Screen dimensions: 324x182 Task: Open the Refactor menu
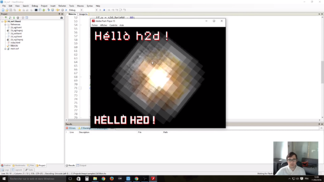62,6
